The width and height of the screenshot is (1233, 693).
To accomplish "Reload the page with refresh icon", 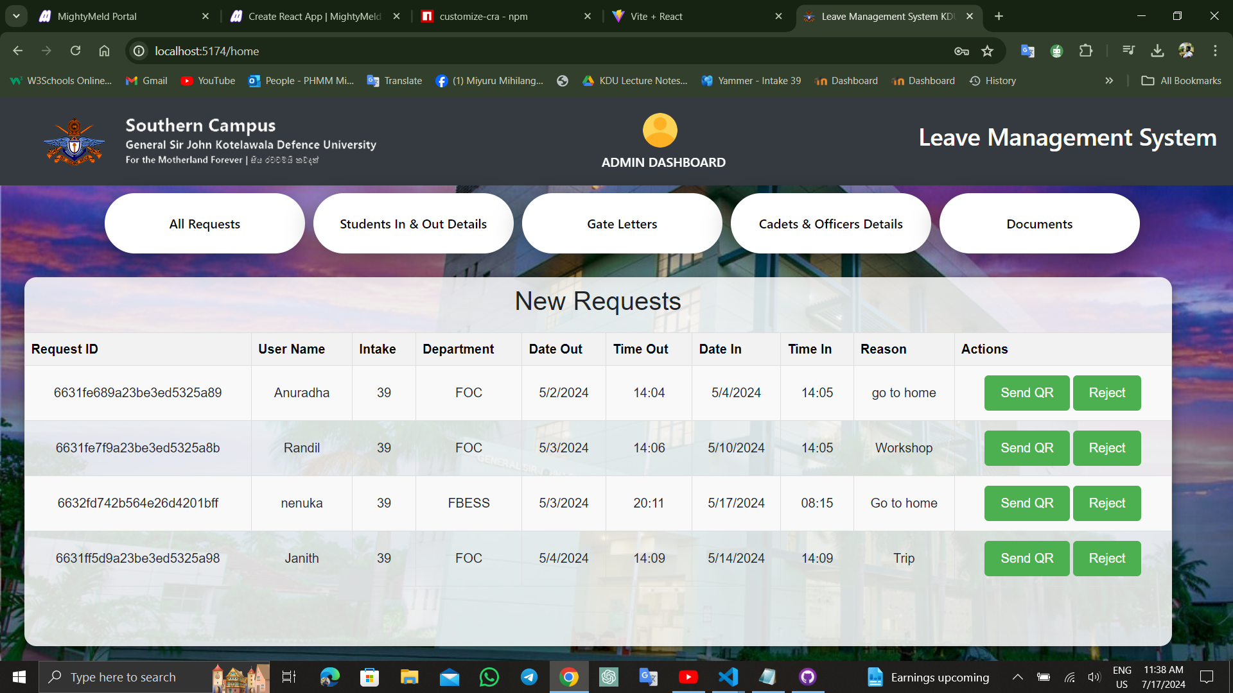I will pos(75,51).
